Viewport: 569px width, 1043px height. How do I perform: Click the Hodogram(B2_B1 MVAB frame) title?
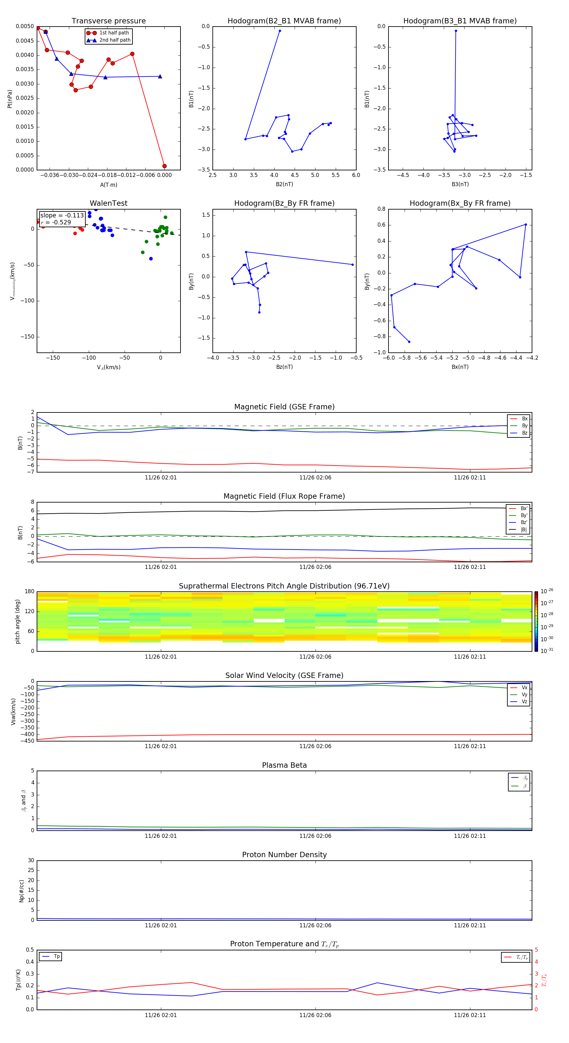click(x=284, y=21)
